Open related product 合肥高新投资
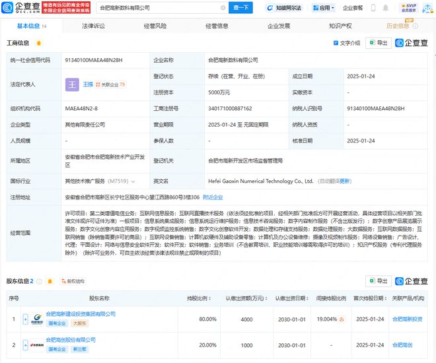Viewport: 436px width, 363px height. [x=407, y=319]
